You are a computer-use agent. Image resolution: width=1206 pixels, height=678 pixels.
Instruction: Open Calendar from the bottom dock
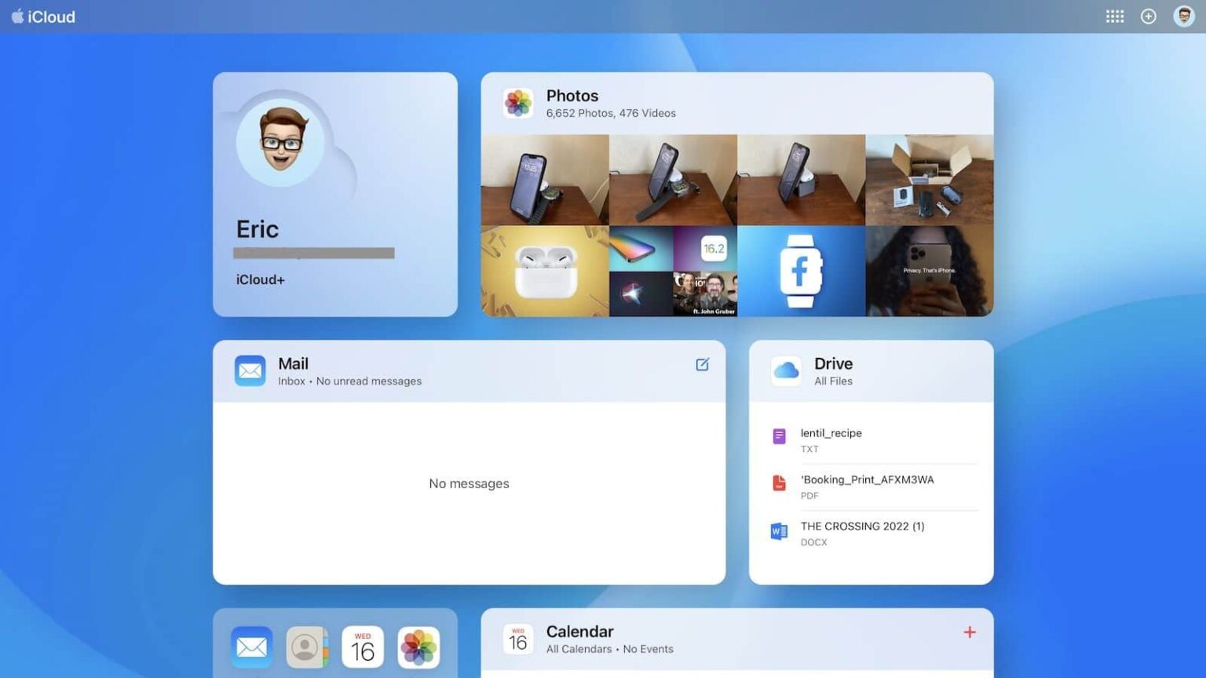pos(362,646)
